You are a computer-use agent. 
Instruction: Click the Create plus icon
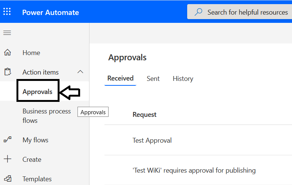tap(7, 159)
